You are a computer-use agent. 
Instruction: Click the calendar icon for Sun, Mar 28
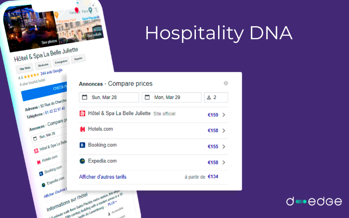[85, 97]
